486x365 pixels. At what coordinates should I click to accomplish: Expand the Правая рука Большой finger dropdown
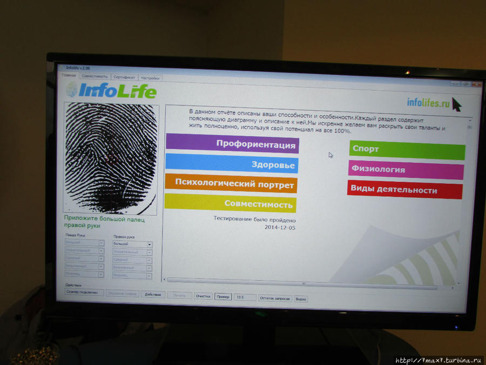click(150, 244)
